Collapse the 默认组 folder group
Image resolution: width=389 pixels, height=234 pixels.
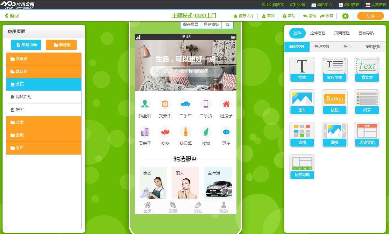[x=44, y=72]
